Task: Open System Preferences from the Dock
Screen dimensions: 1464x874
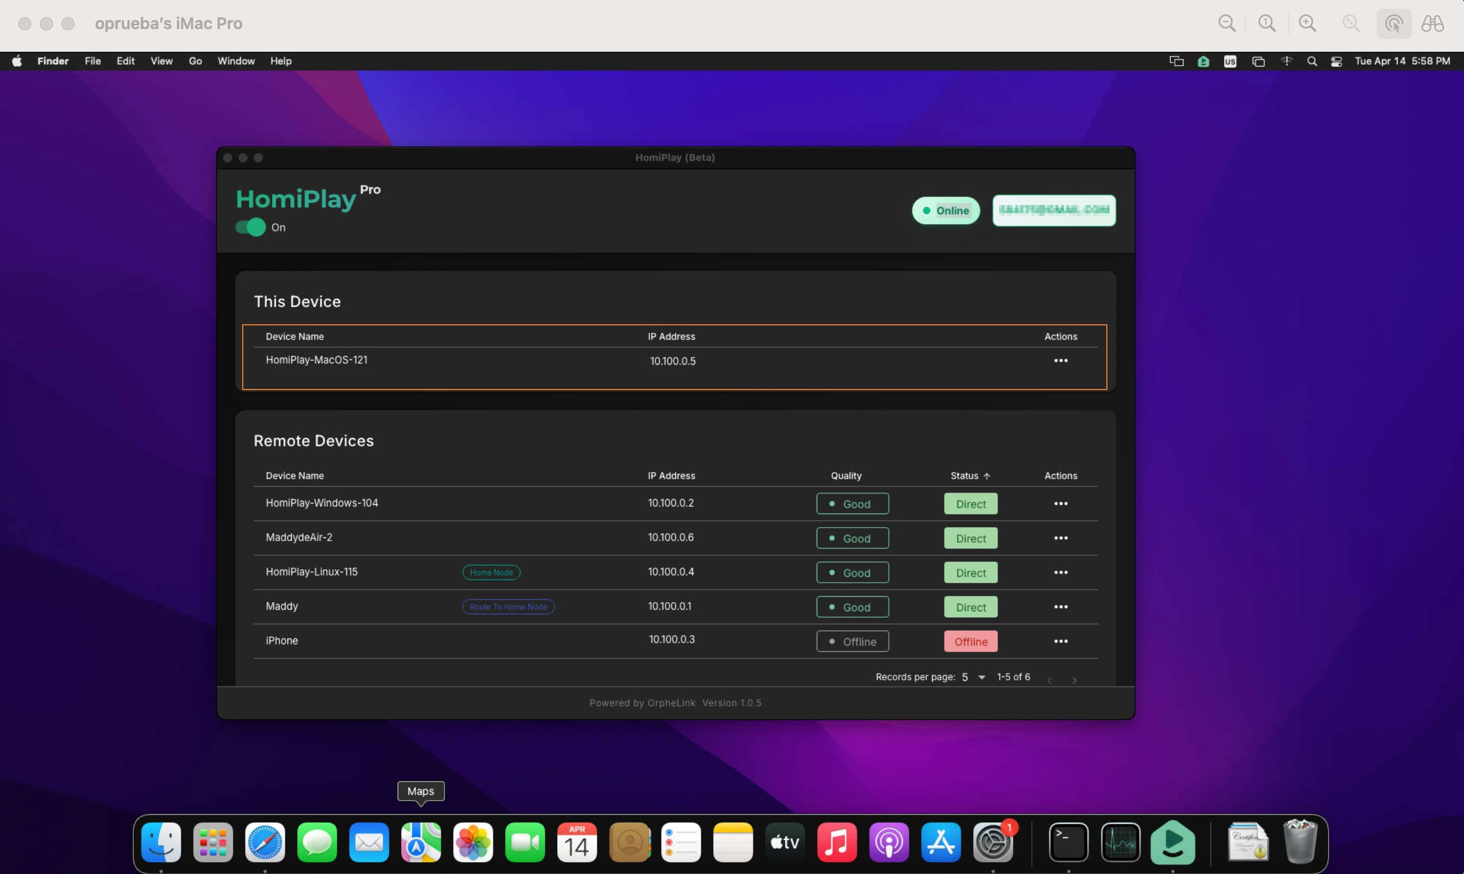Action: (x=993, y=842)
